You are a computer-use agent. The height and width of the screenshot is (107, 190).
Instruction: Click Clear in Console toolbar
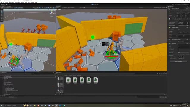click(1, 97)
